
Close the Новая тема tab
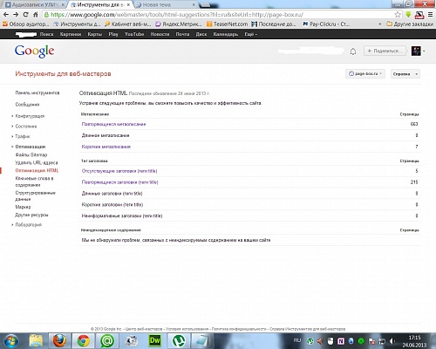tap(194, 5)
